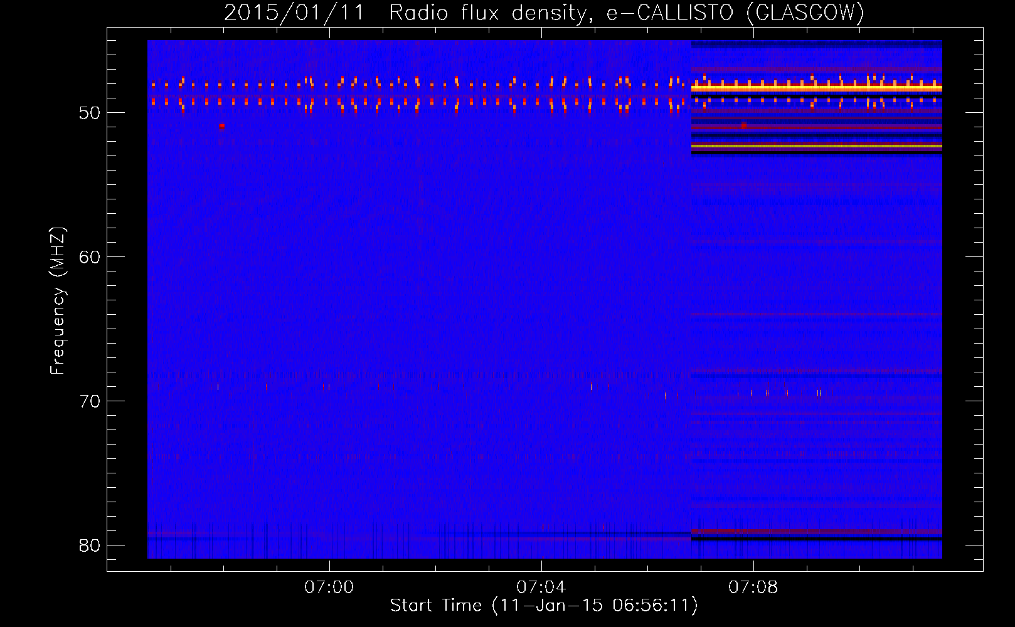Click the Frequency (MHZ) axis label
1015x627 pixels.
coord(58,301)
